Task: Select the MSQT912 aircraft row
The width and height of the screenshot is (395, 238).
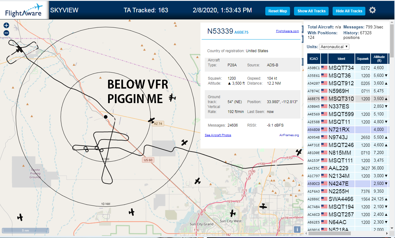Action: (x=348, y=83)
